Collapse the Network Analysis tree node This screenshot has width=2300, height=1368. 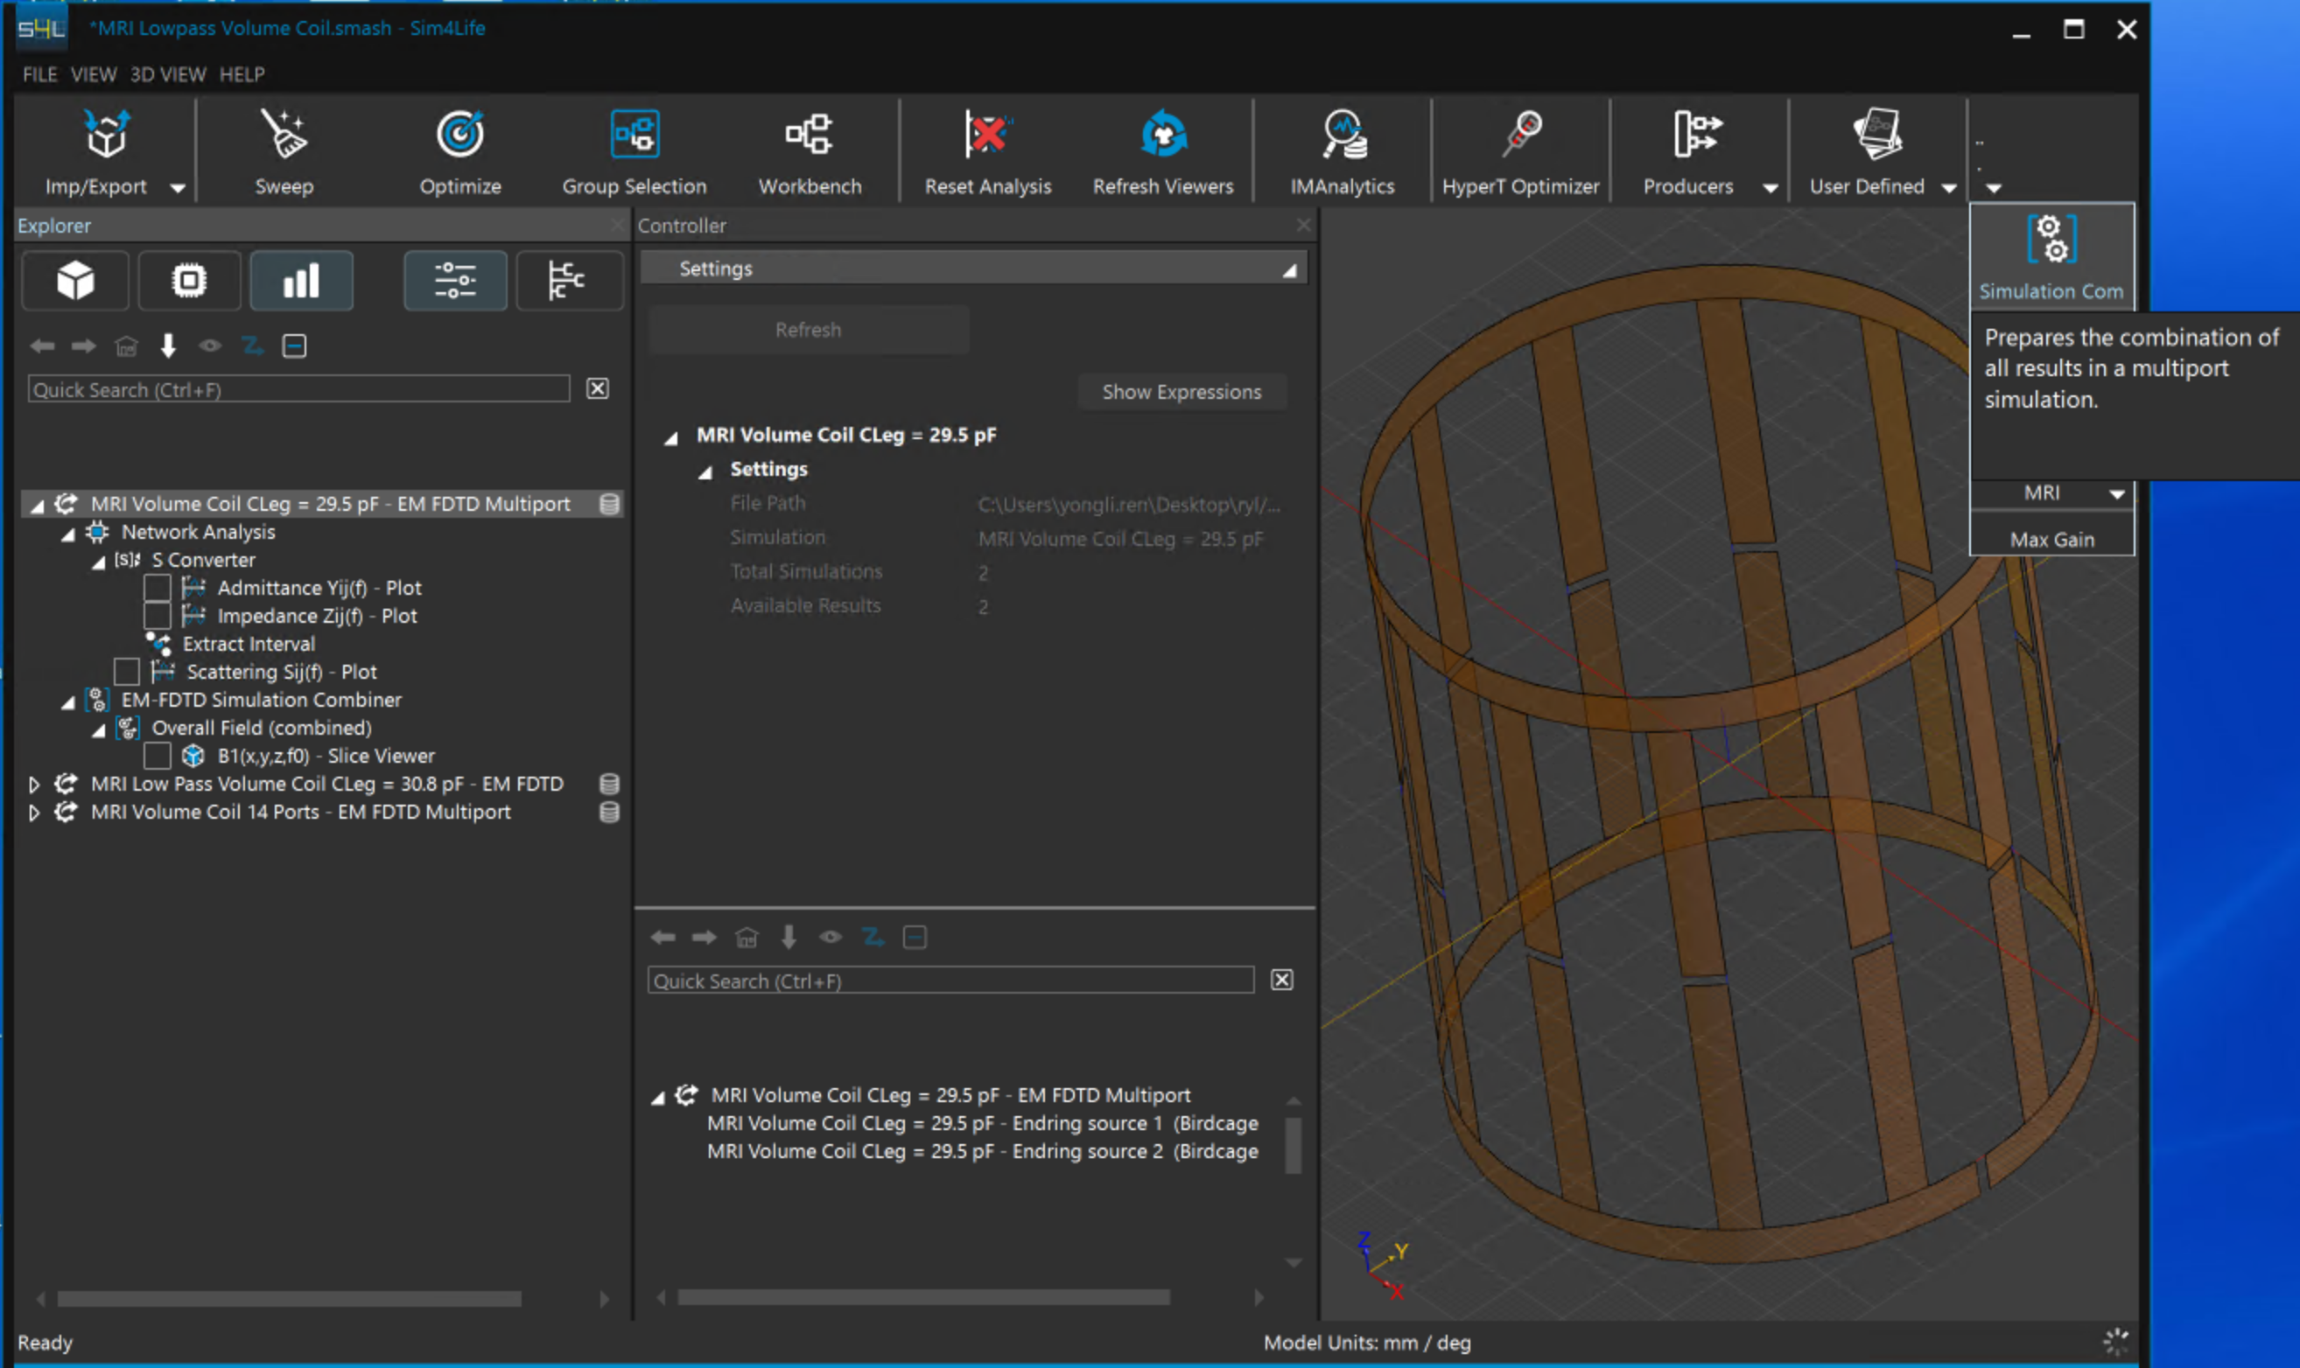pyautogui.click(x=67, y=534)
